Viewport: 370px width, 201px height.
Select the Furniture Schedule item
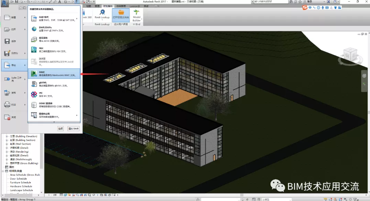[x=21, y=182]
